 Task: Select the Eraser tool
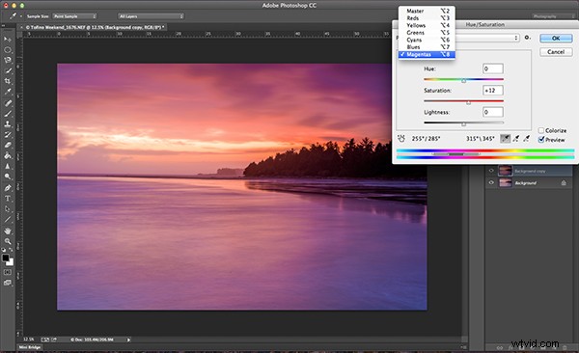8,145
